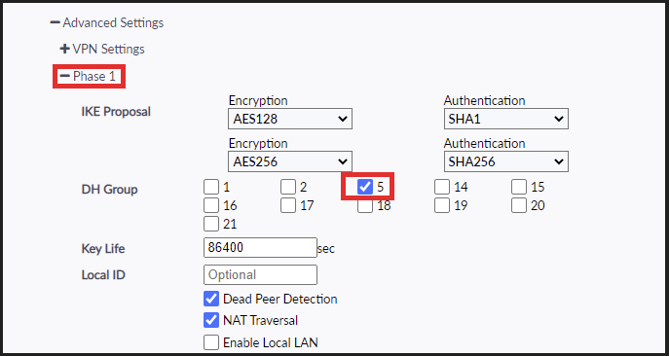Disable Dead Peer Detection checkbox

click(x=211, y=299)
